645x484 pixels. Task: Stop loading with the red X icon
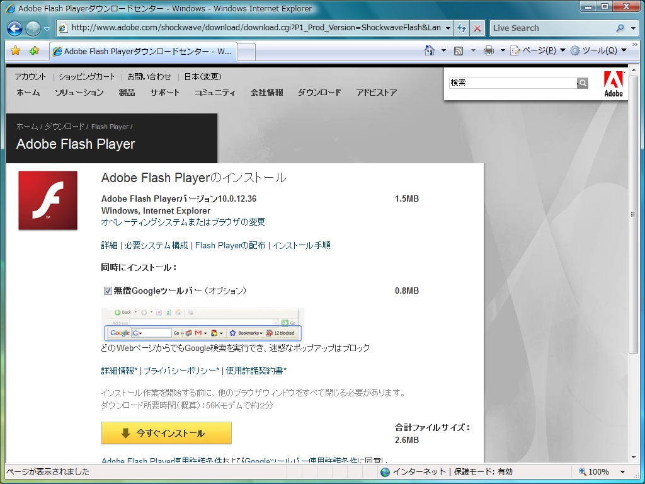pos(477,28)
